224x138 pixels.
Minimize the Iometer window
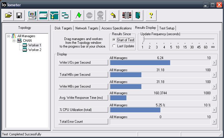(x=206, y=5)
